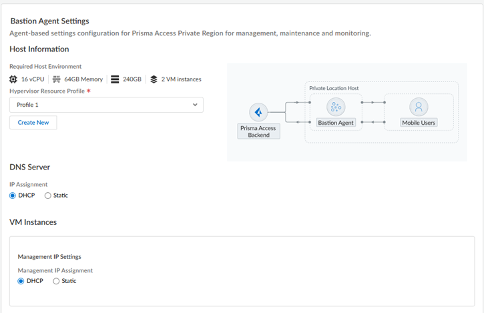Expand the Profile 1 dropdown chevron
484x313 pixels.
coord(195,105)
